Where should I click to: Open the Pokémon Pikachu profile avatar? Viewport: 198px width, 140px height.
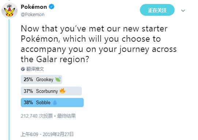coord(9,11)
